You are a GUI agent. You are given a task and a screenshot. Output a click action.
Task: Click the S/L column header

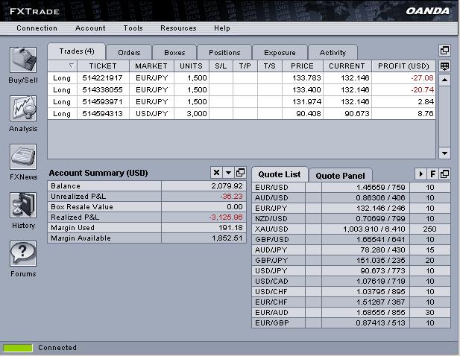[221, 66]
